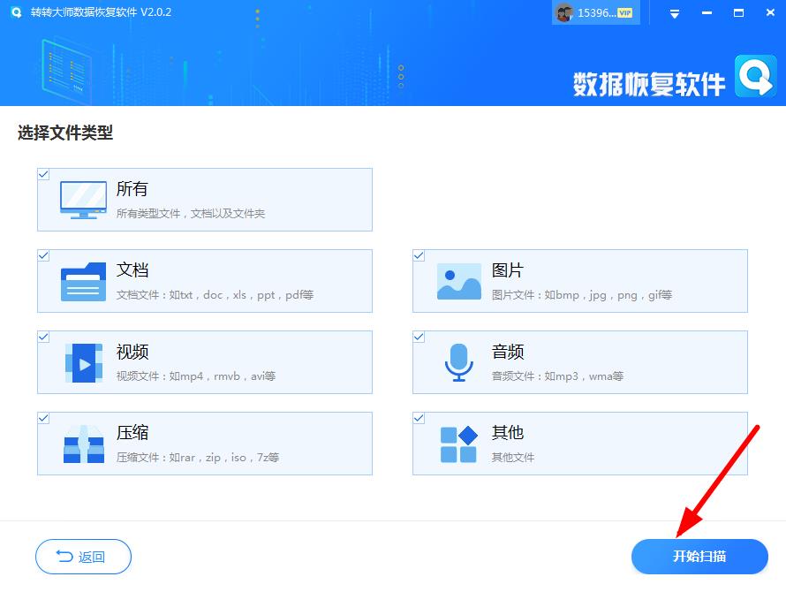Screen dimensions: 786x592
Task: Click the tiles icon for 其他
Action: [x=458, y=444]
